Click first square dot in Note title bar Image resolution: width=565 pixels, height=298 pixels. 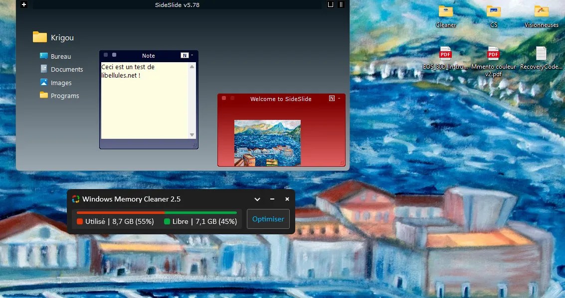pos(106,55)
